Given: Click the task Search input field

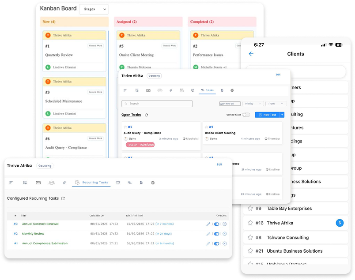Looking at the screenshot, I should 157,104.
